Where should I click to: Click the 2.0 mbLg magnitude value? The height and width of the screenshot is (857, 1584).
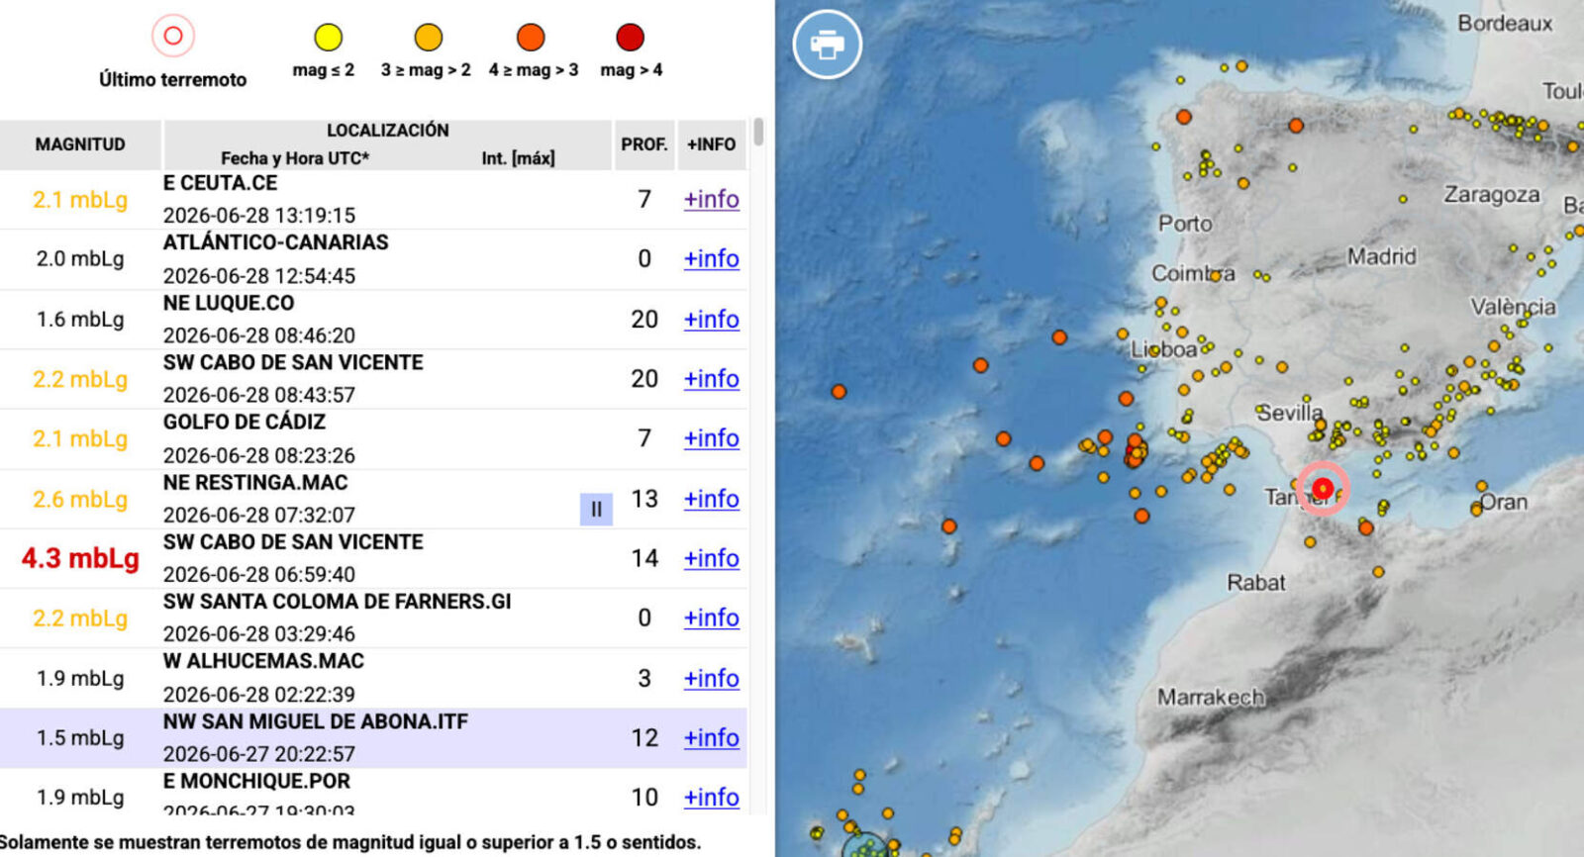click(x=80, y=258)
